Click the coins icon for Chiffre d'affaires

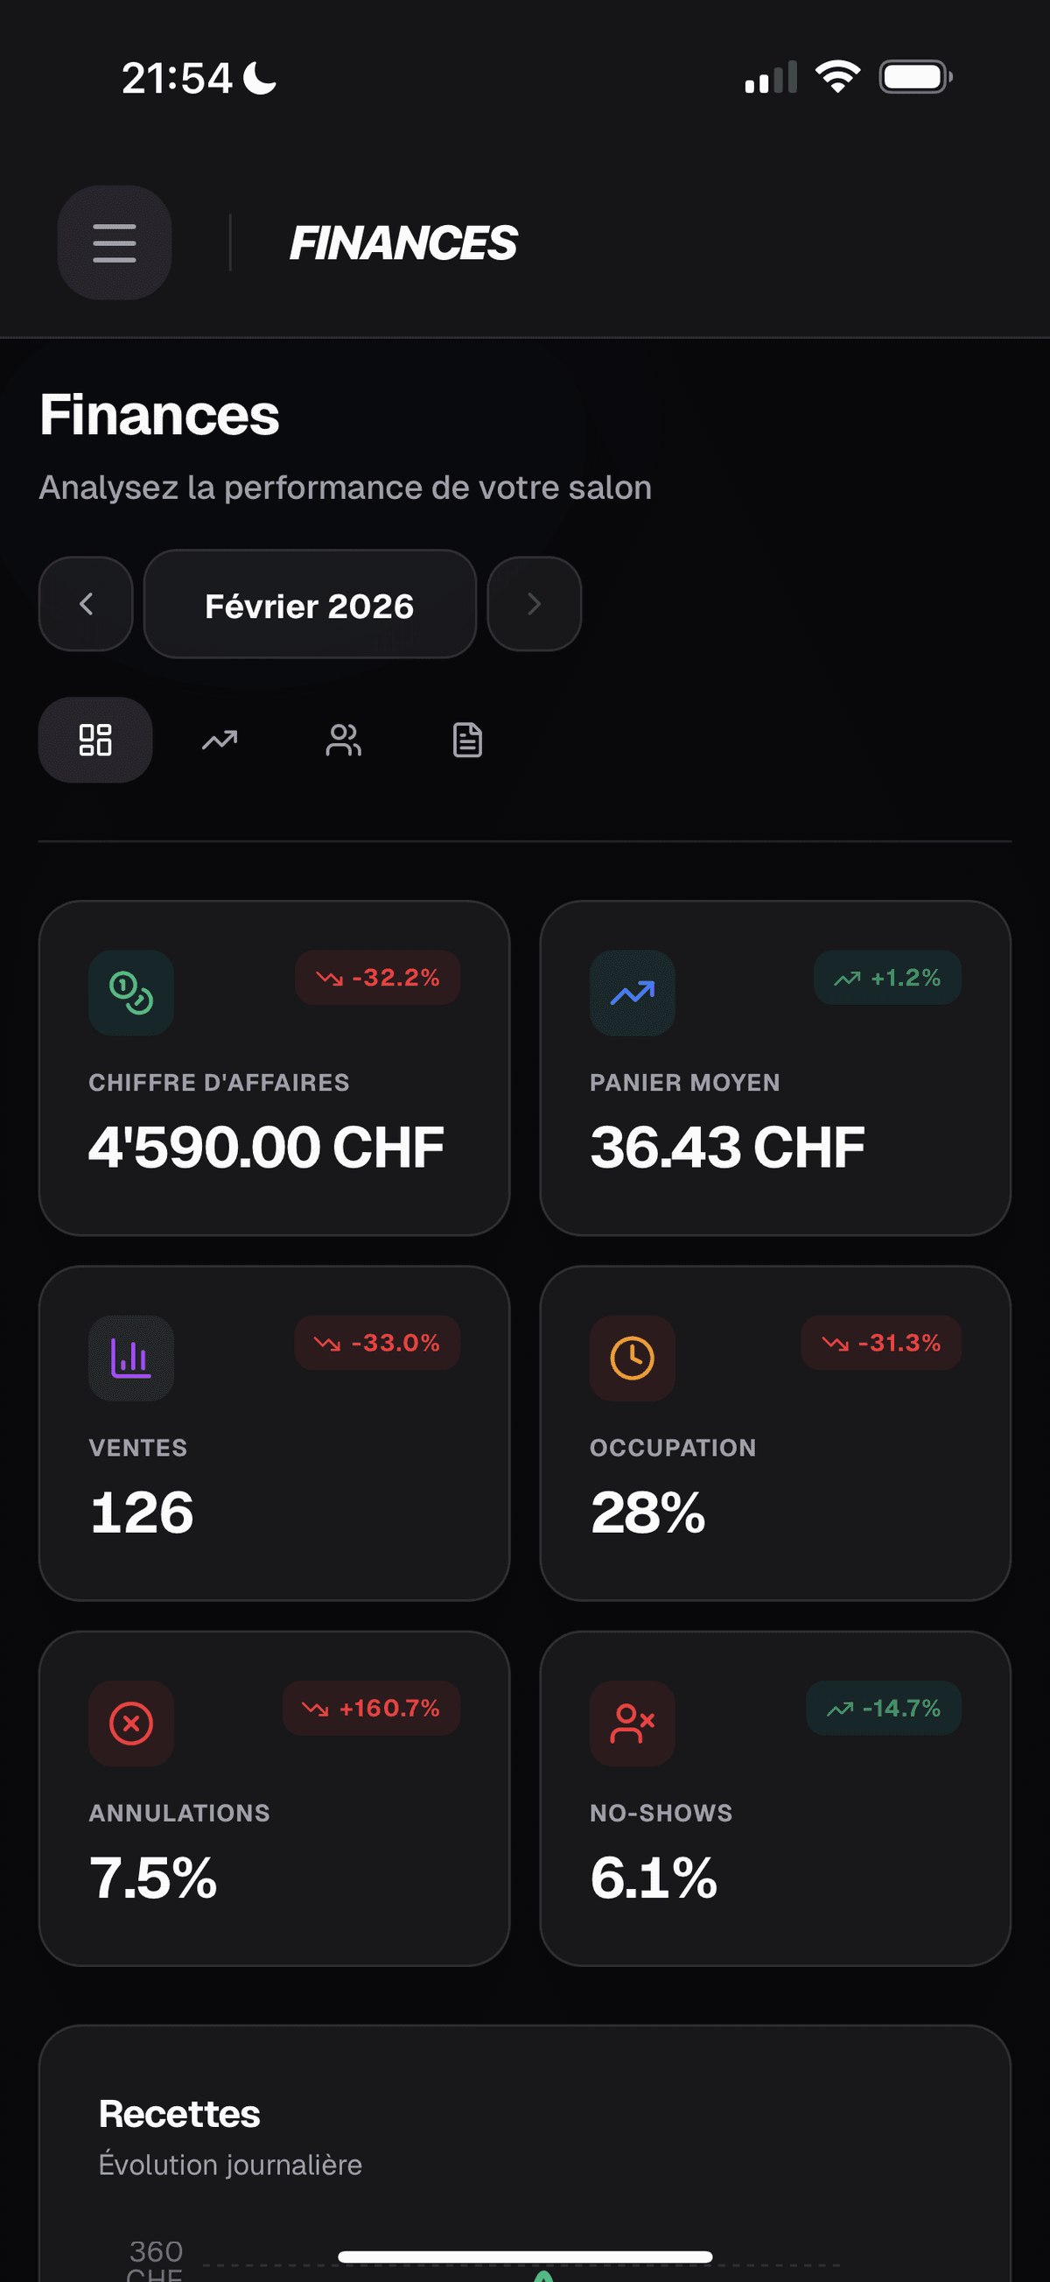[131, 993]
